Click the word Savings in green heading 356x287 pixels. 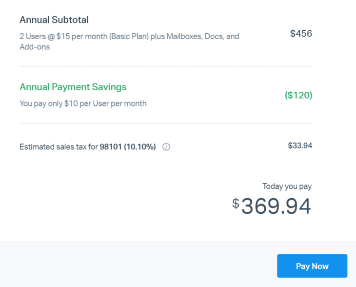click(x=109, y=87)
